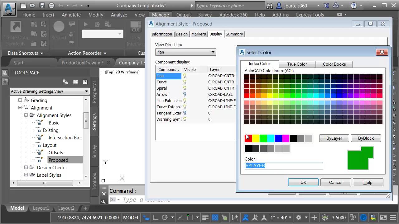Open the Autodesk Exchange Apps X icon
The width and height of the screenshot is (399, 224).
(326, 5)
